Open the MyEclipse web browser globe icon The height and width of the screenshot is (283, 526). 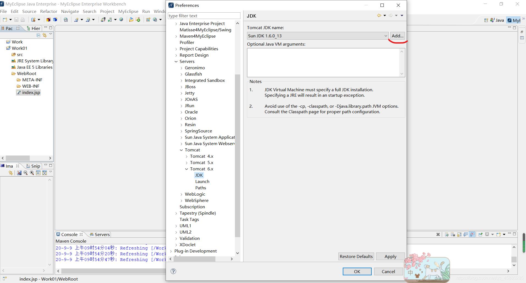(121, 20)
